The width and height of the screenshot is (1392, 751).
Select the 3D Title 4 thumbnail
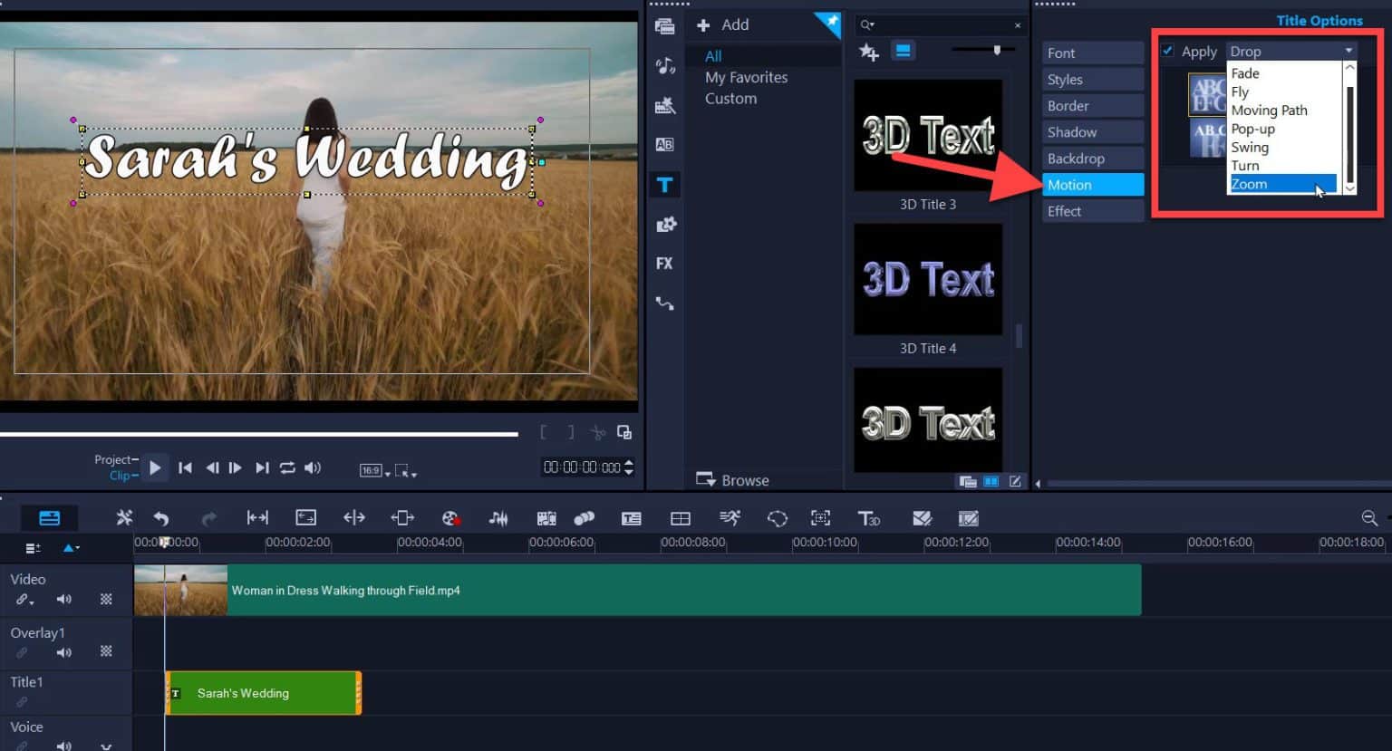tap(927, 279)
